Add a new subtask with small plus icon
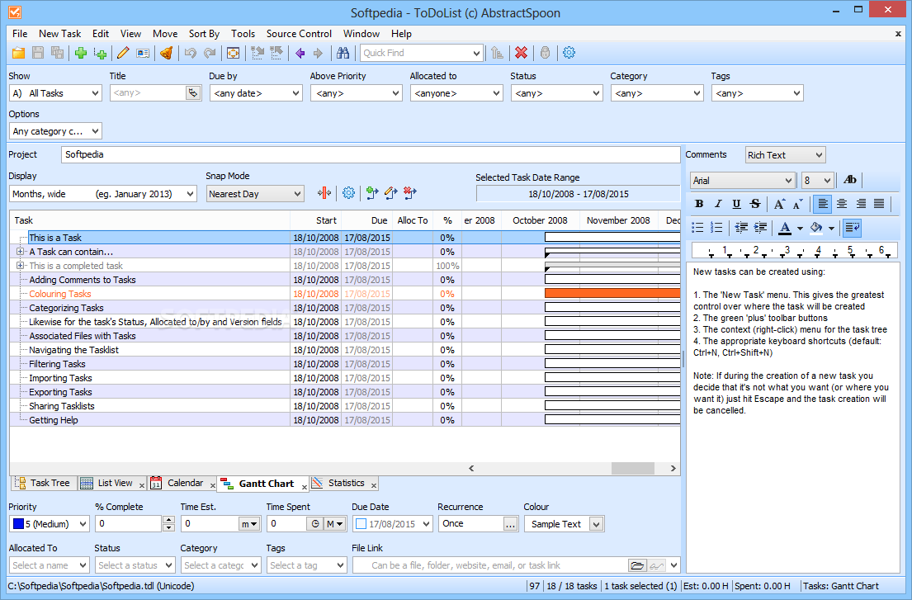912x600 pixels. click(x=100, y=53)
